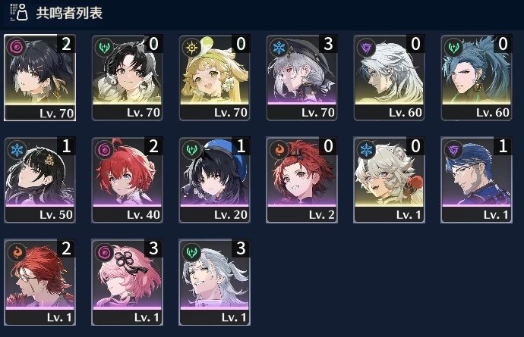Click the Havoc swirl icon on the pink-haired card
Image resolution: width=524 pixels, height=337 pixels.
pos(104,252)
